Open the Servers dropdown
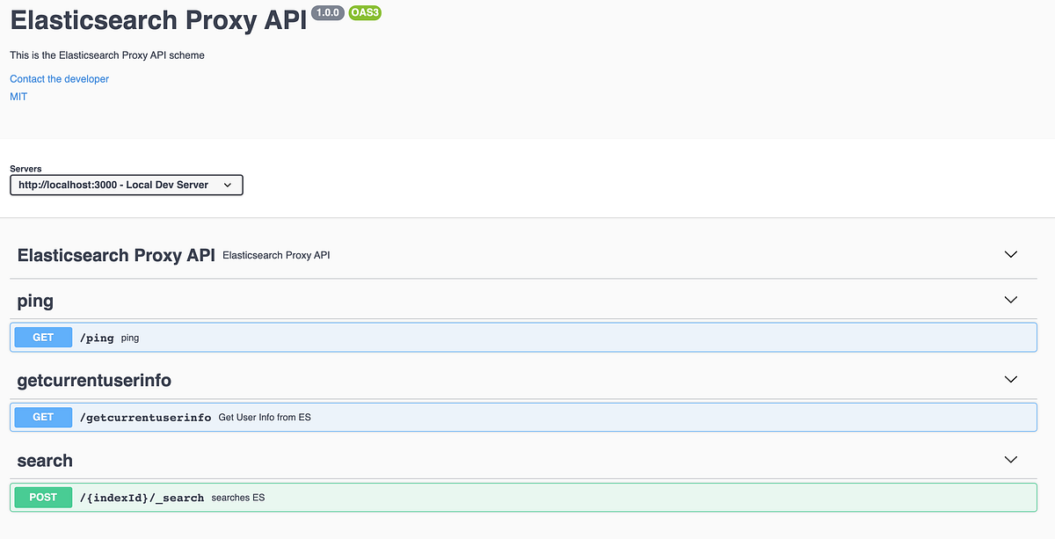The width and height of the screenshot is (1055, 539). point(126,185)
